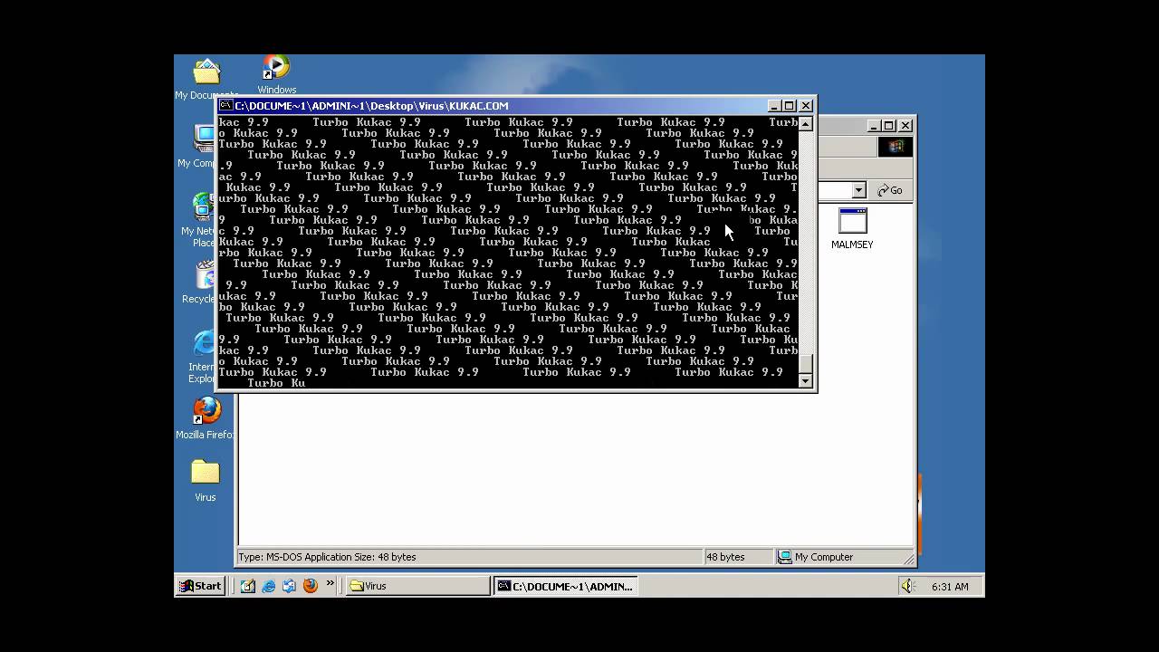Click the 6:31 AM clock
This screenshot has height=652, width=1159.
950,587
